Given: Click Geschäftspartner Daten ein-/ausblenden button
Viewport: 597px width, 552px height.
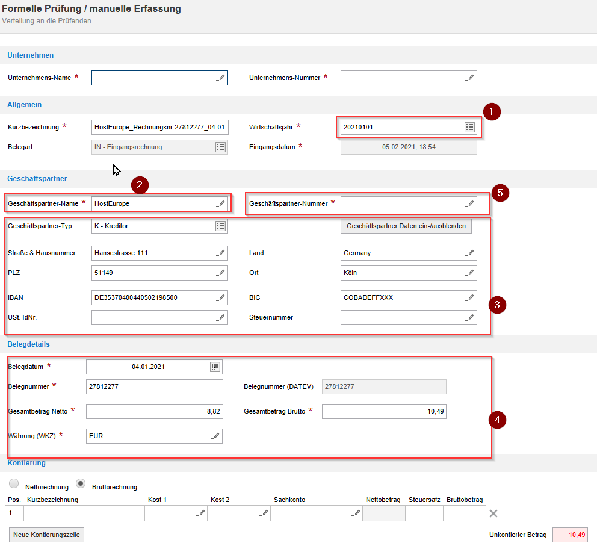Looking at the screenshot, I should click(x=406, y=226).
